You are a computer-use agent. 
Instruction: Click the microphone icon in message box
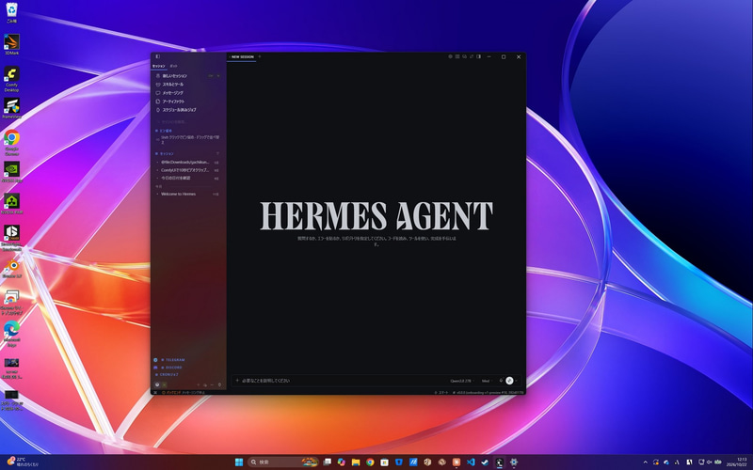(501, 381)
